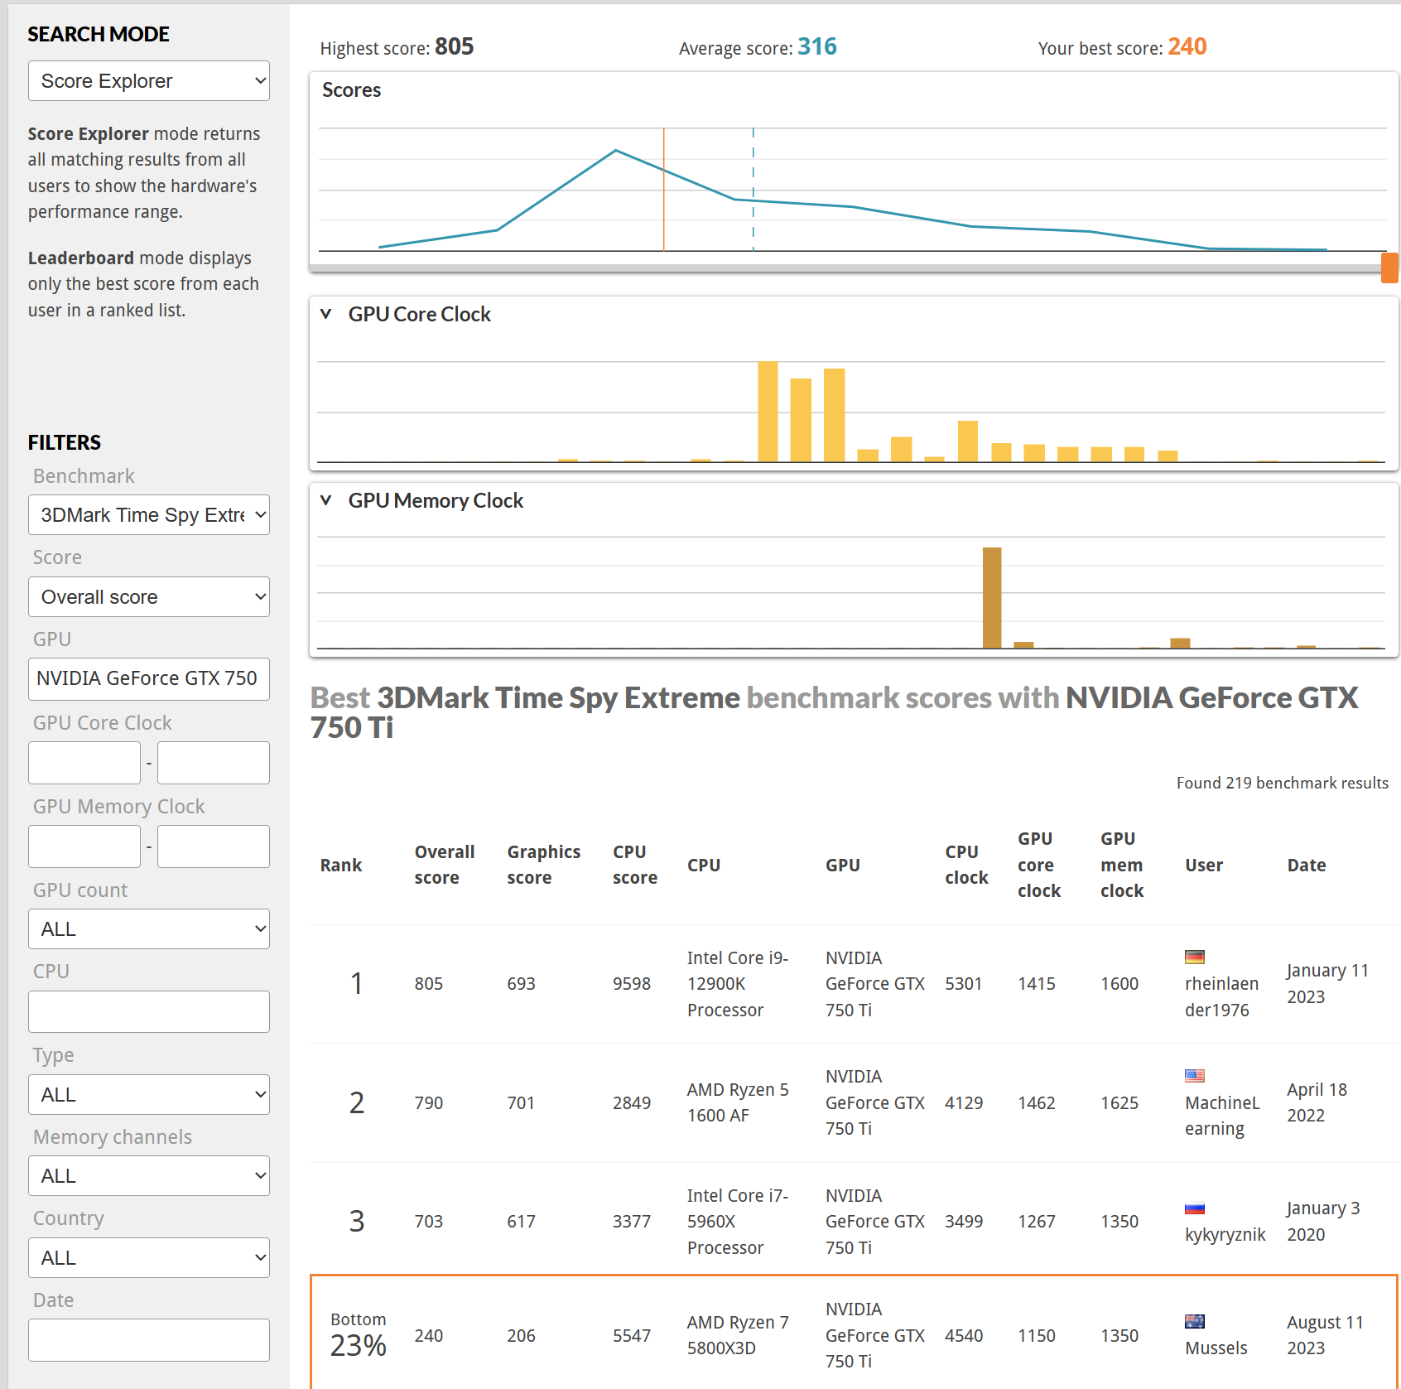Sort by the GPU mem clock column header
Viewport: 1401px width, 1389px height.
coord(1122,865)
